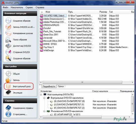This screenshot has height=124, width=136.
Task: Click the image list scroll right arrow
Action: [132, 82]
